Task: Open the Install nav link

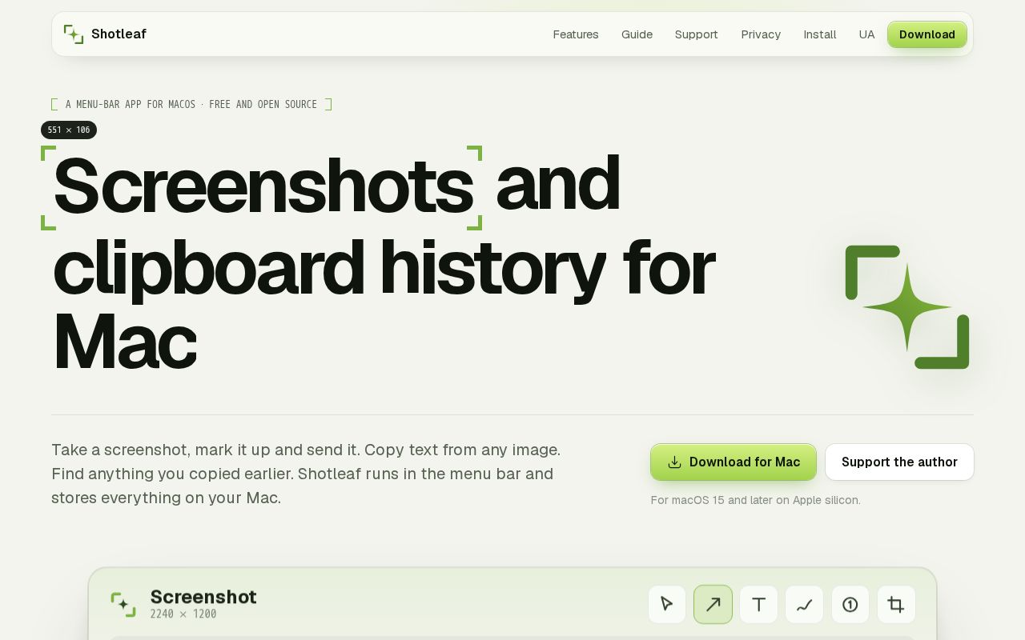Action: pos(820,34)
